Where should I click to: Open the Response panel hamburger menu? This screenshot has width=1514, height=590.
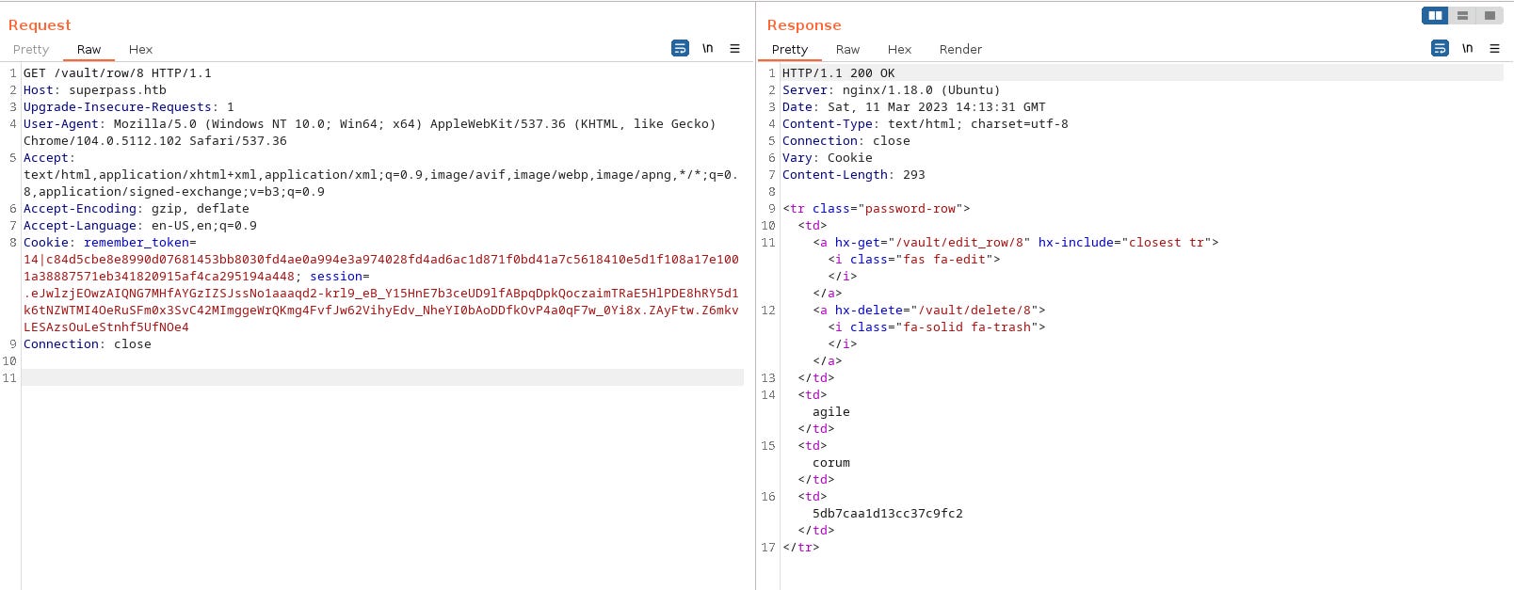[1494, 48]
